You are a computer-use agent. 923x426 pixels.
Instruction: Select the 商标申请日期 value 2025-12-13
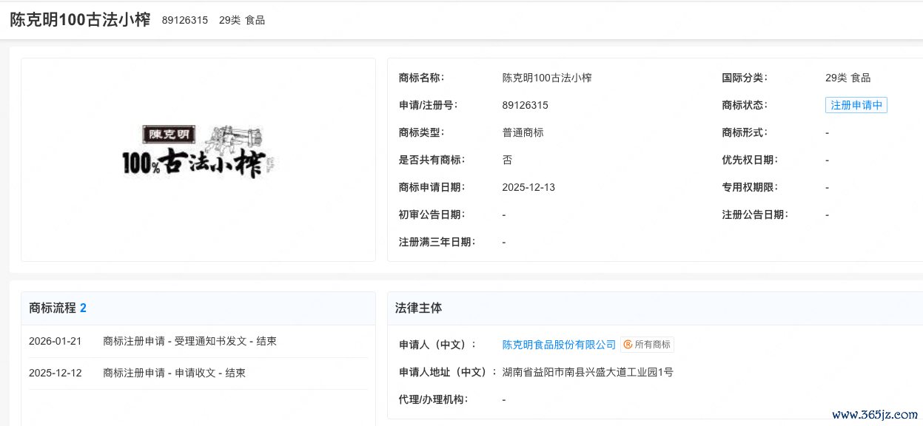528,187
